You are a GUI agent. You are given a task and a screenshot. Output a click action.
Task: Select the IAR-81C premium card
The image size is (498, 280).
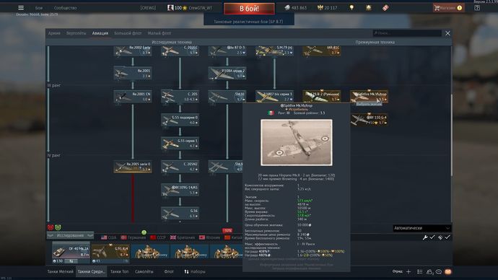point(322,51)
